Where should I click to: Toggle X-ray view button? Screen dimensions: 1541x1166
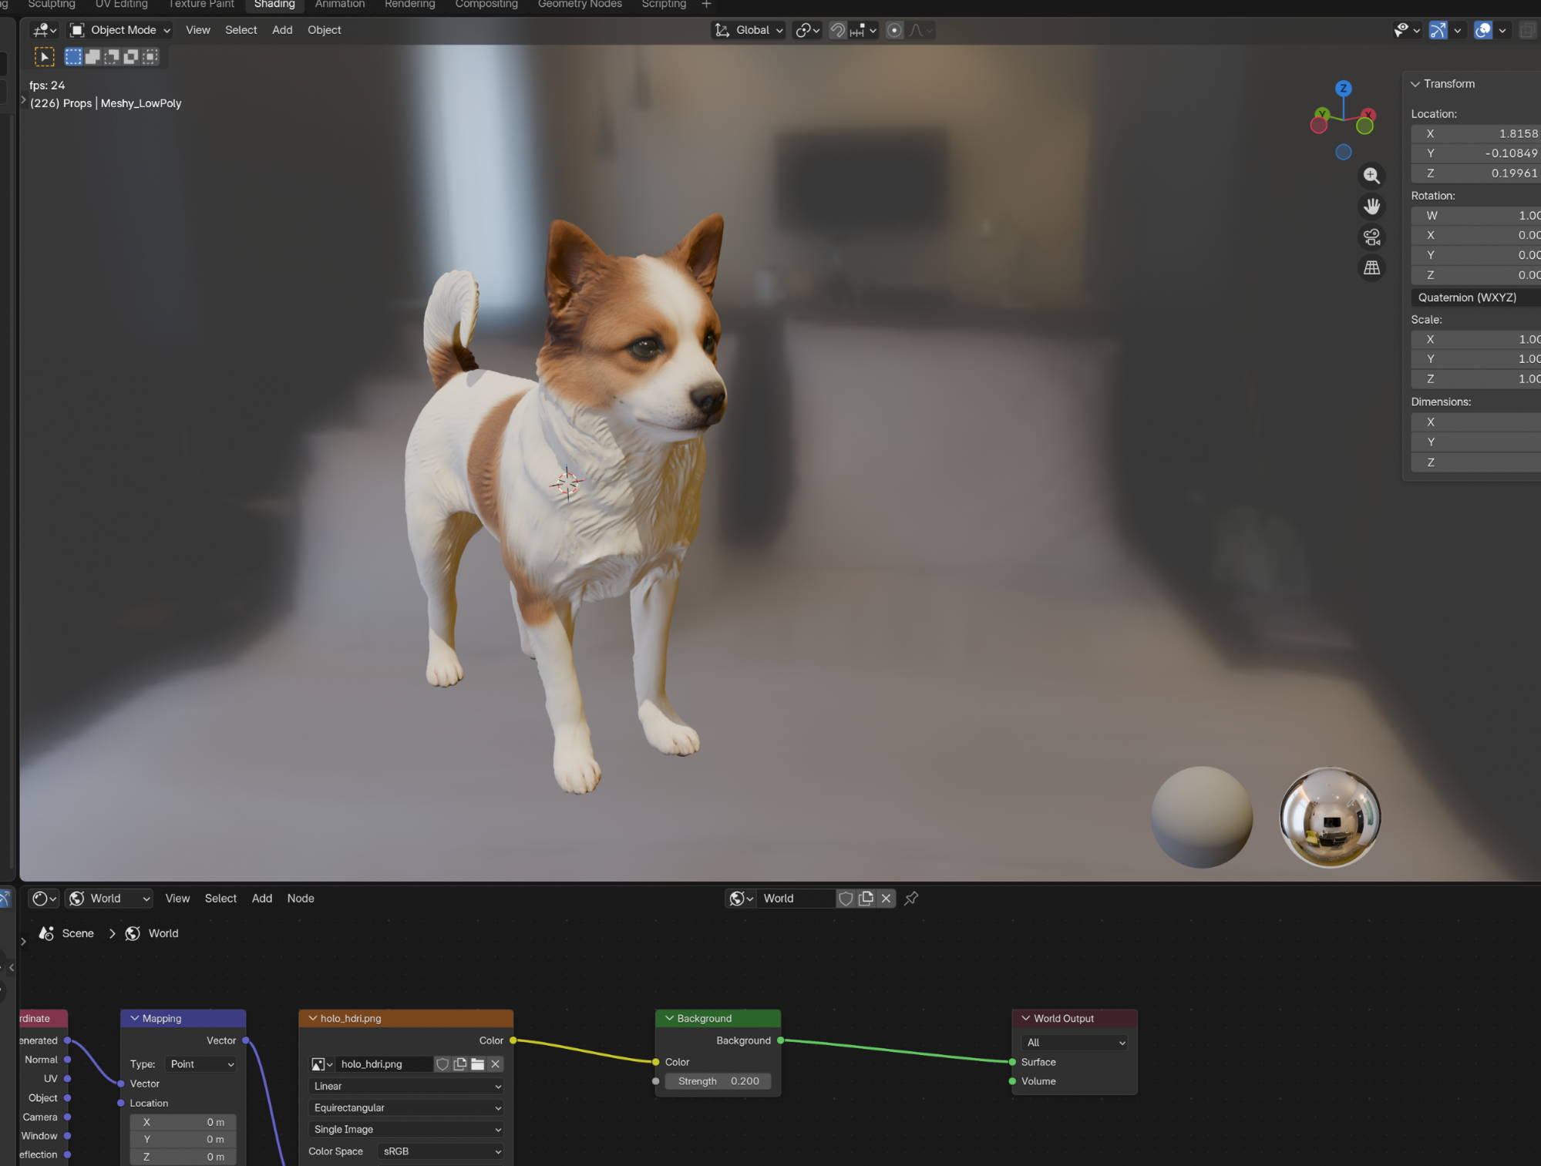(1527, 30)
